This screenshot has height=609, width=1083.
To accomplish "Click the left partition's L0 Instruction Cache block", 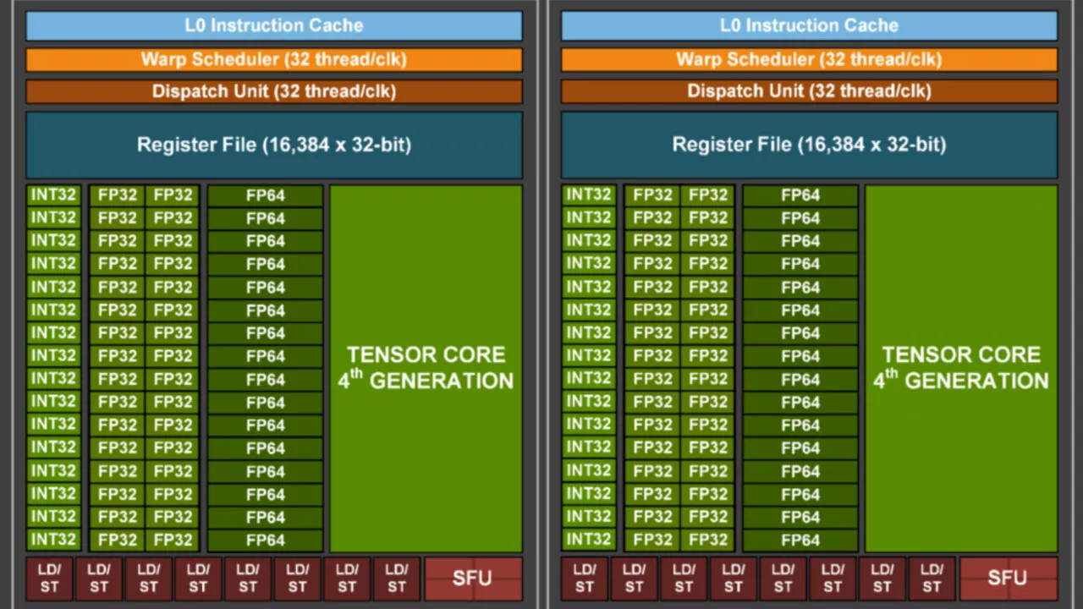I will 274,25.
